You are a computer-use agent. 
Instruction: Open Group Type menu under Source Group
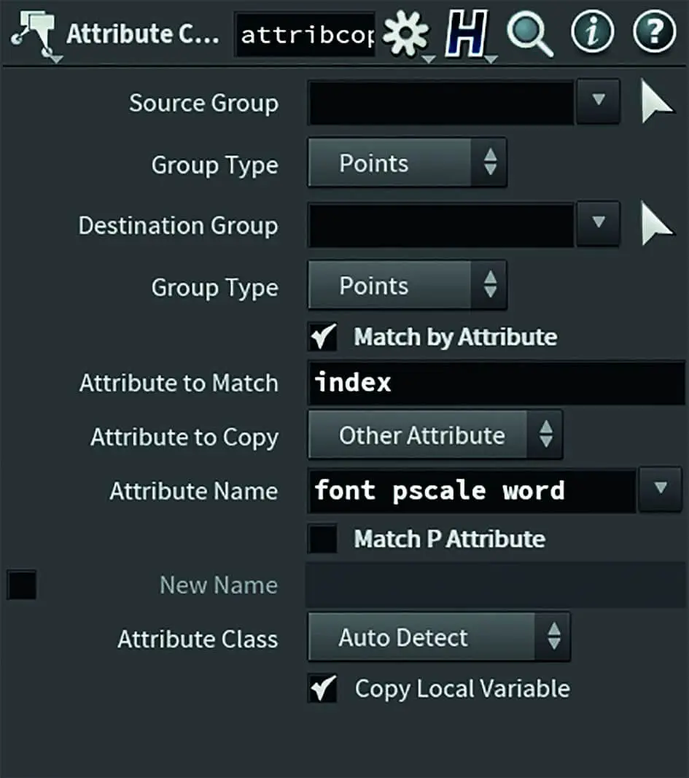pyautogui.click(x=407, y=163)
